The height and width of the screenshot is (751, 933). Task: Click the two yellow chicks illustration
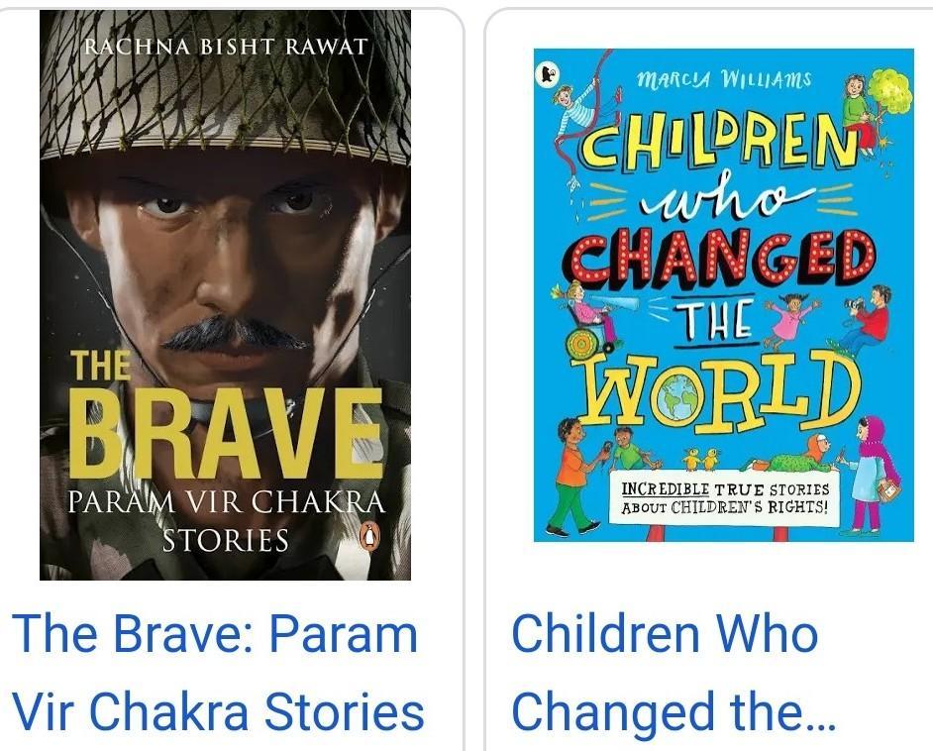[700, 459]
